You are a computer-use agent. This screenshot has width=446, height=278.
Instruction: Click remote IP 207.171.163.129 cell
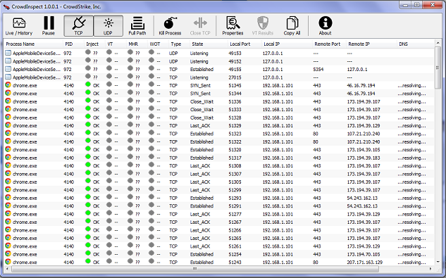tap(364, 263)
